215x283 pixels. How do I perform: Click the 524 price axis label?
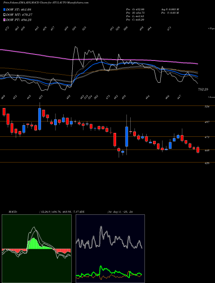point(207,107)
